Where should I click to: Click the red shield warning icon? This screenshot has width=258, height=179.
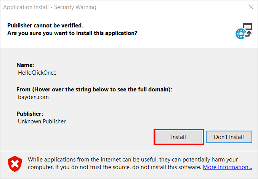click(x=15, y=163)
